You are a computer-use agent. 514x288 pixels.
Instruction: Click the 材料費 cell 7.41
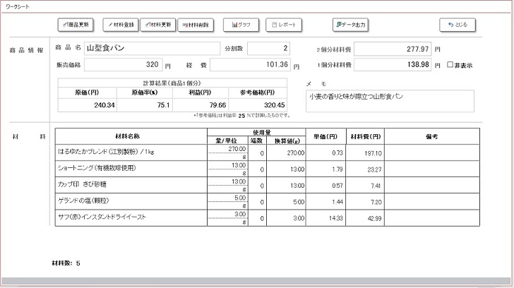(x=365, y=186)
